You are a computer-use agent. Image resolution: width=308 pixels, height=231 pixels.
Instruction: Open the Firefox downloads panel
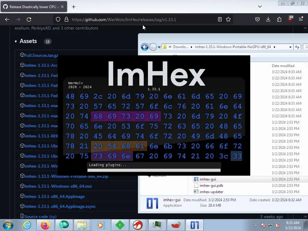pyautogui.click(x=268, y=19)
